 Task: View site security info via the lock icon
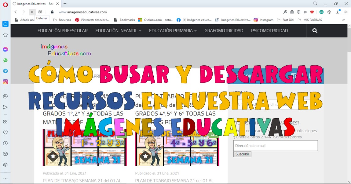pyautogui.click(x=52, y=12)
